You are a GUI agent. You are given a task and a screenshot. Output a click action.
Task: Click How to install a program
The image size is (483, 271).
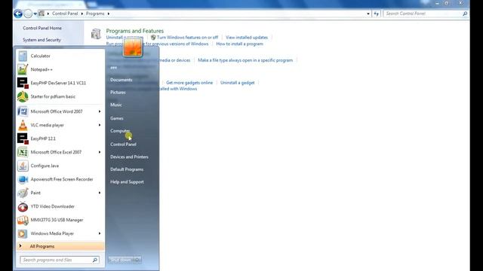click(x=240, y=44)
